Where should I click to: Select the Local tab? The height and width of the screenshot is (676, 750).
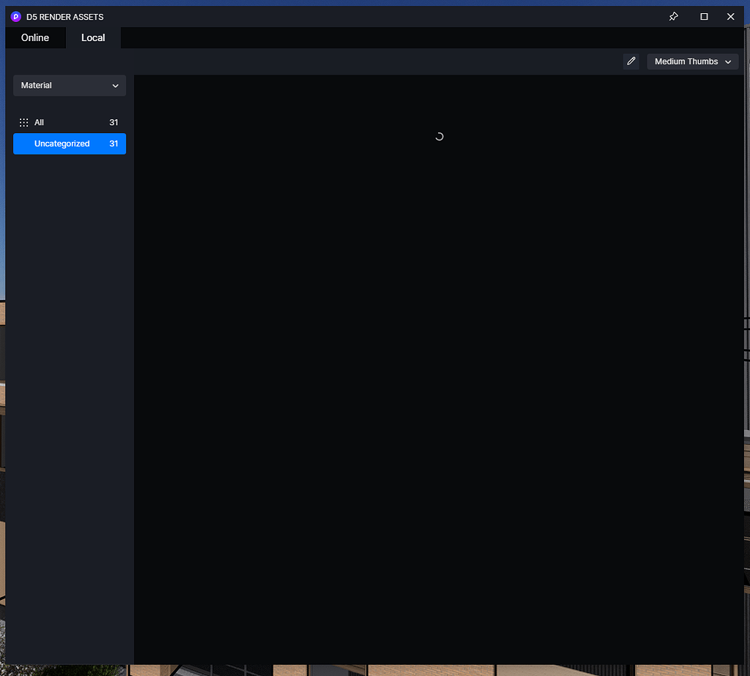93,37
